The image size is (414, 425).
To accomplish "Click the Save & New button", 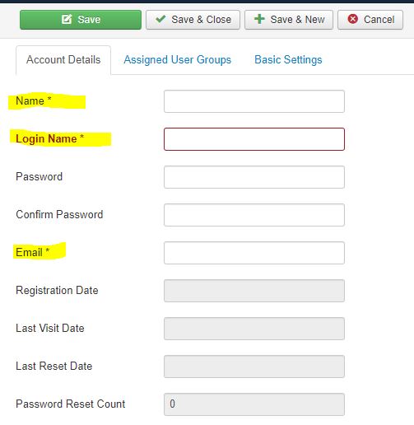I will pyautogui.click(x=289, y=20).
